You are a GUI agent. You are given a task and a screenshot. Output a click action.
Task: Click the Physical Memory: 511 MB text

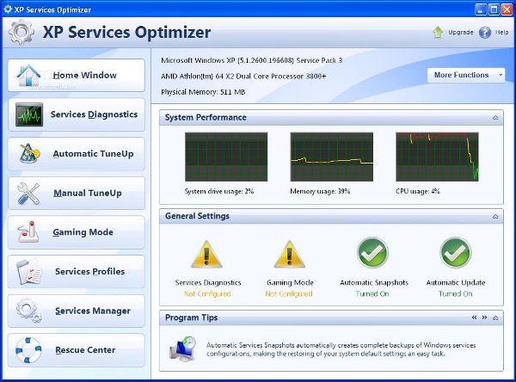point(203,92)
